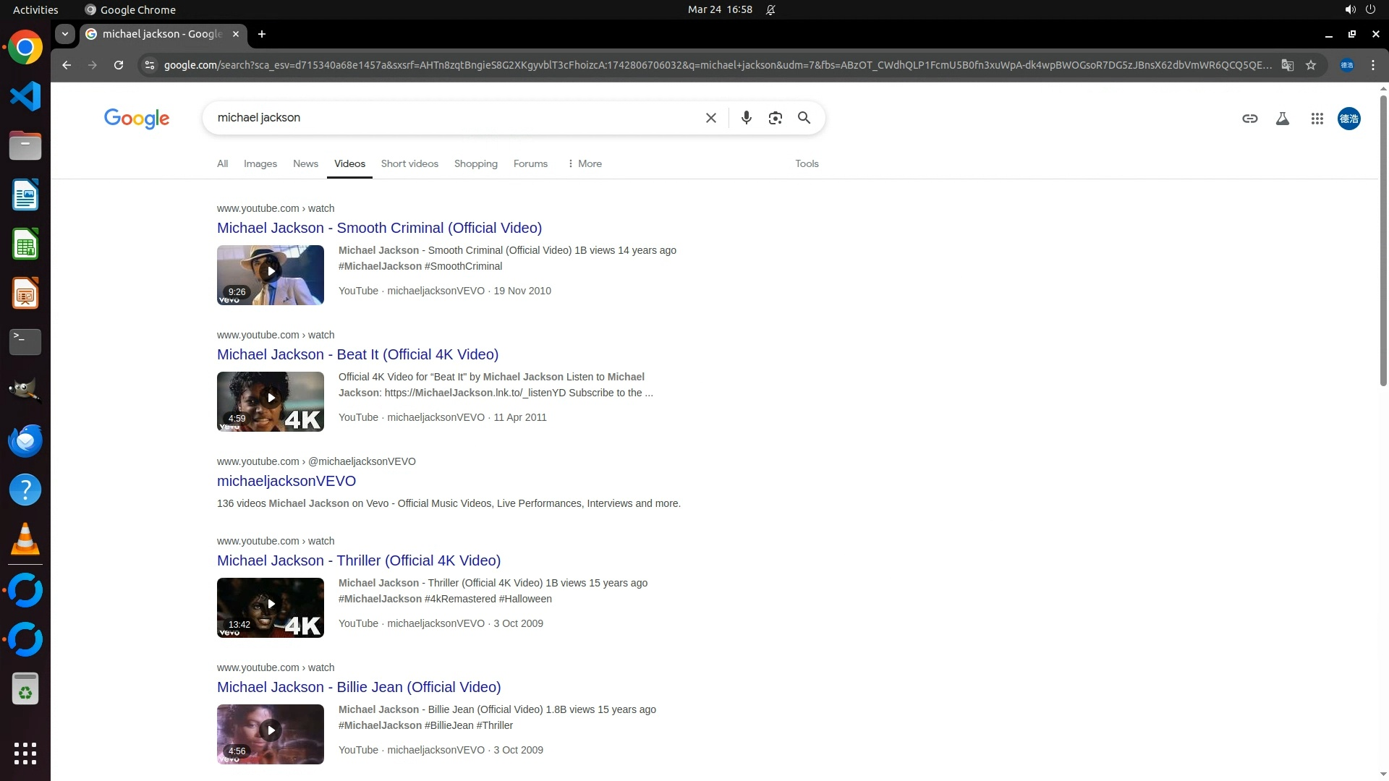Open Smooth Criminal Official Video link
Viewport: 1389px width, 781px height.
[x=379, y=228]
